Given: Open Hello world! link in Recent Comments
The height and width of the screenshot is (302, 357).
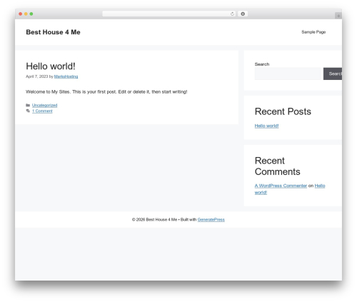Looking at the screenshot, I should point(320,186).
